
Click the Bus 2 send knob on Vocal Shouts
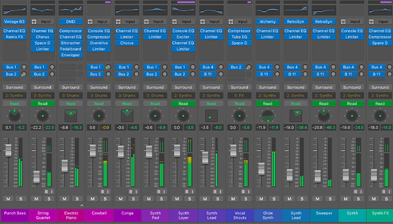(249, 67)
